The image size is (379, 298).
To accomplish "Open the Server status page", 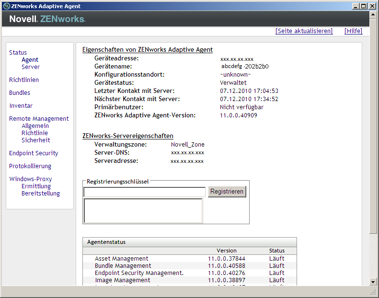I will (31, 67).
